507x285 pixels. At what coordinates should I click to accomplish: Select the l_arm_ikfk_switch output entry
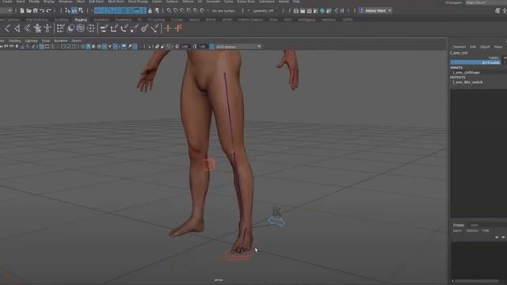pyautogui.click(x=467, y=82)
